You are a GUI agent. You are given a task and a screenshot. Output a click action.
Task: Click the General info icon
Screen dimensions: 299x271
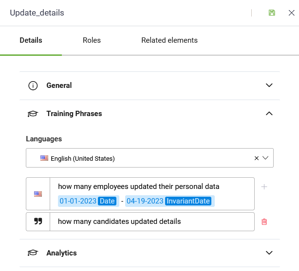[x=33, y=85]
